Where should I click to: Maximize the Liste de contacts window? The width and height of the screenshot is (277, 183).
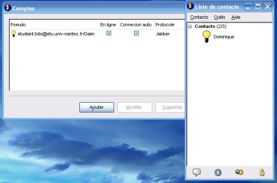pos(258,7)
